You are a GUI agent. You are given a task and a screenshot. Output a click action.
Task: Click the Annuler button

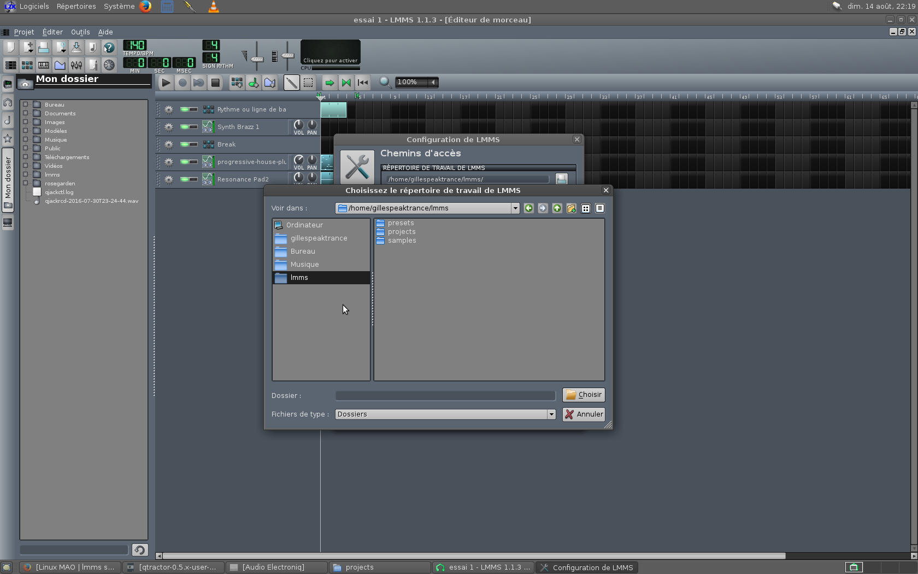click(584, 414)
